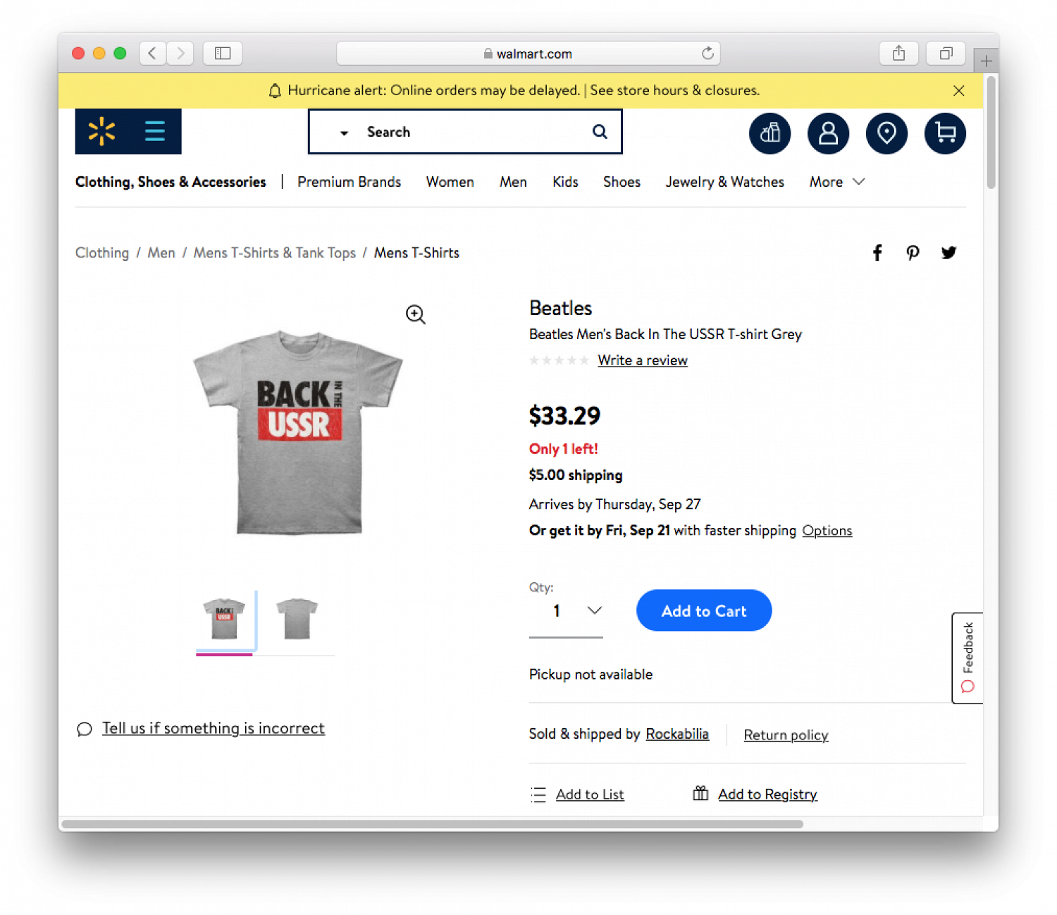Go forward in Safari

point(180,53)
